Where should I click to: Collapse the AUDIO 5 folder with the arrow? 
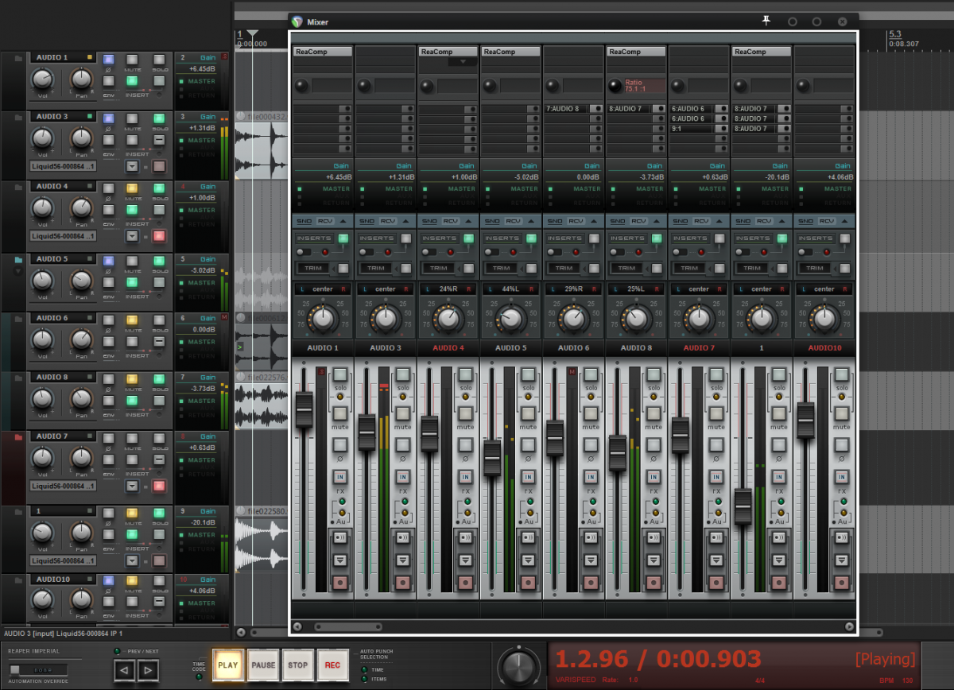coord(17,271)
